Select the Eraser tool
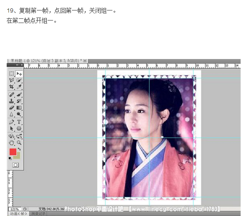241x216 pixels. click(12, 108)
